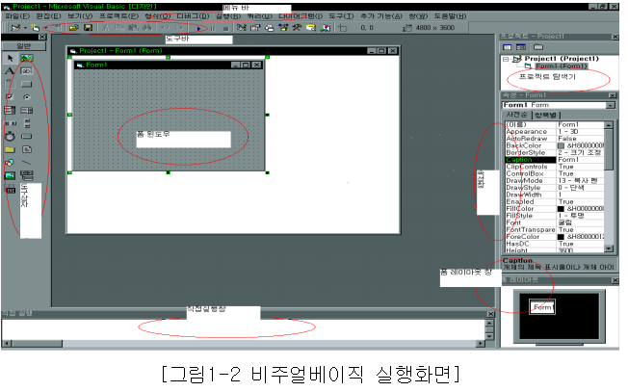Select the OptionButton control tool
The height and width of the screenshot is (392, 628).
pos(26,97)
